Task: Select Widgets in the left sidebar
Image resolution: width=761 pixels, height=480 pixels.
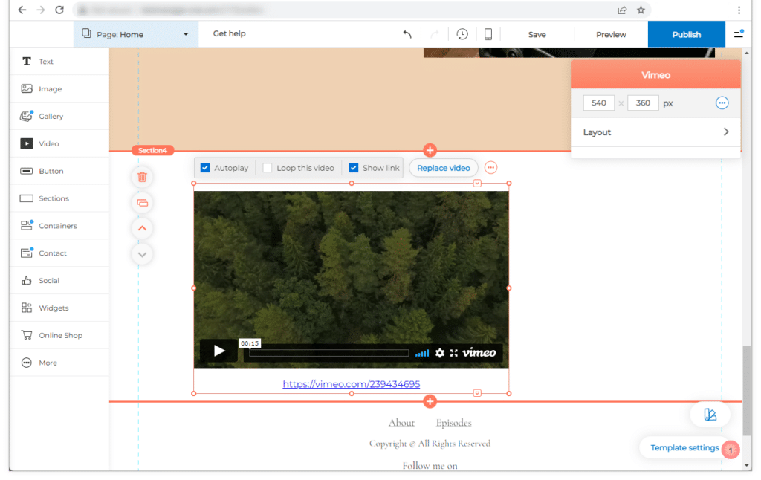Action: (x=54, y=308)
